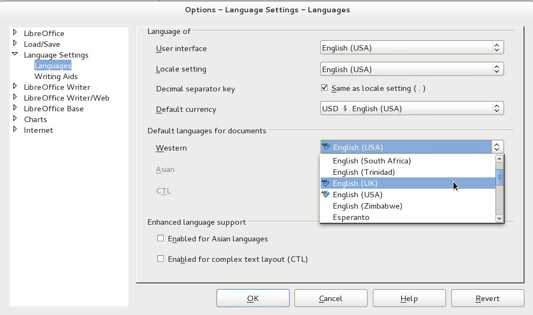The height and width of the screenshot is (315, 533).
Task: Choose English (USA) from the dropdown list
Action: click(408, 195)
